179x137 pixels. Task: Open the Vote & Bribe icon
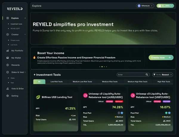[8, 88]
